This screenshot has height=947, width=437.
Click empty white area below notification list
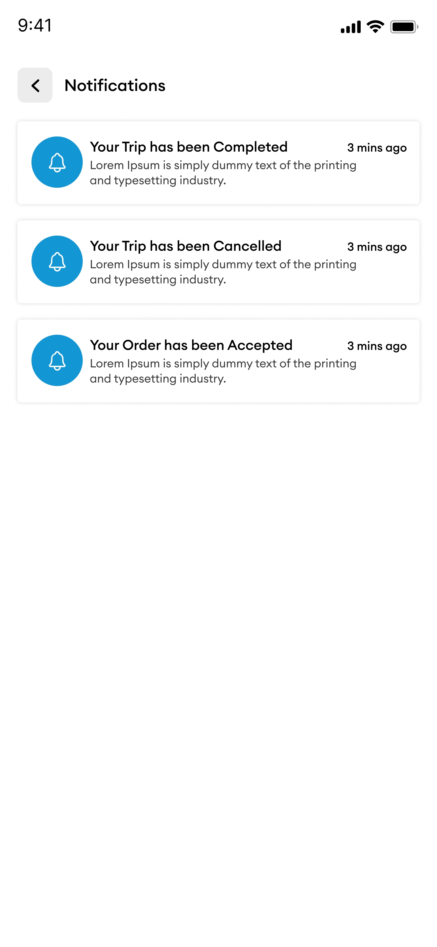[x=219, y=625]
